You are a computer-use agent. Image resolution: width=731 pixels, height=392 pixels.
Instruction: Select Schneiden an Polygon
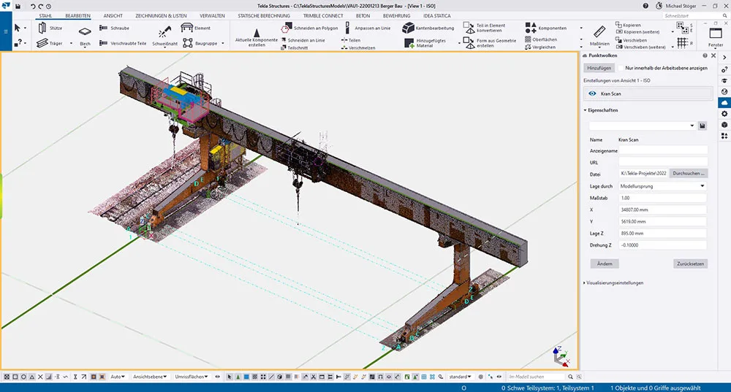point(309,28)
